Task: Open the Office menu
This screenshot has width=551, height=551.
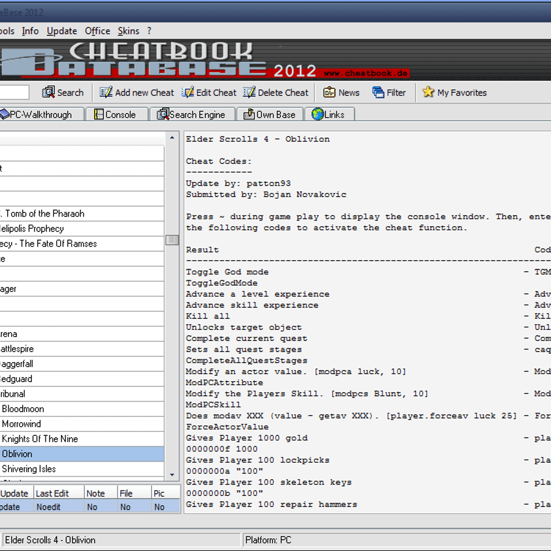Action: click(97, 31)
